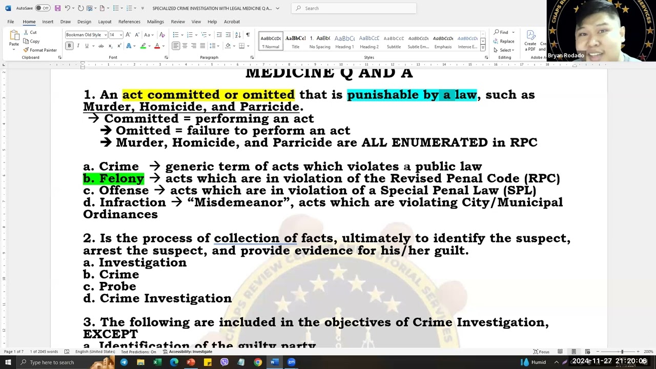Apply the No Spacing style
This screenshot has height=369, width=656.
[x=320, y=42]
